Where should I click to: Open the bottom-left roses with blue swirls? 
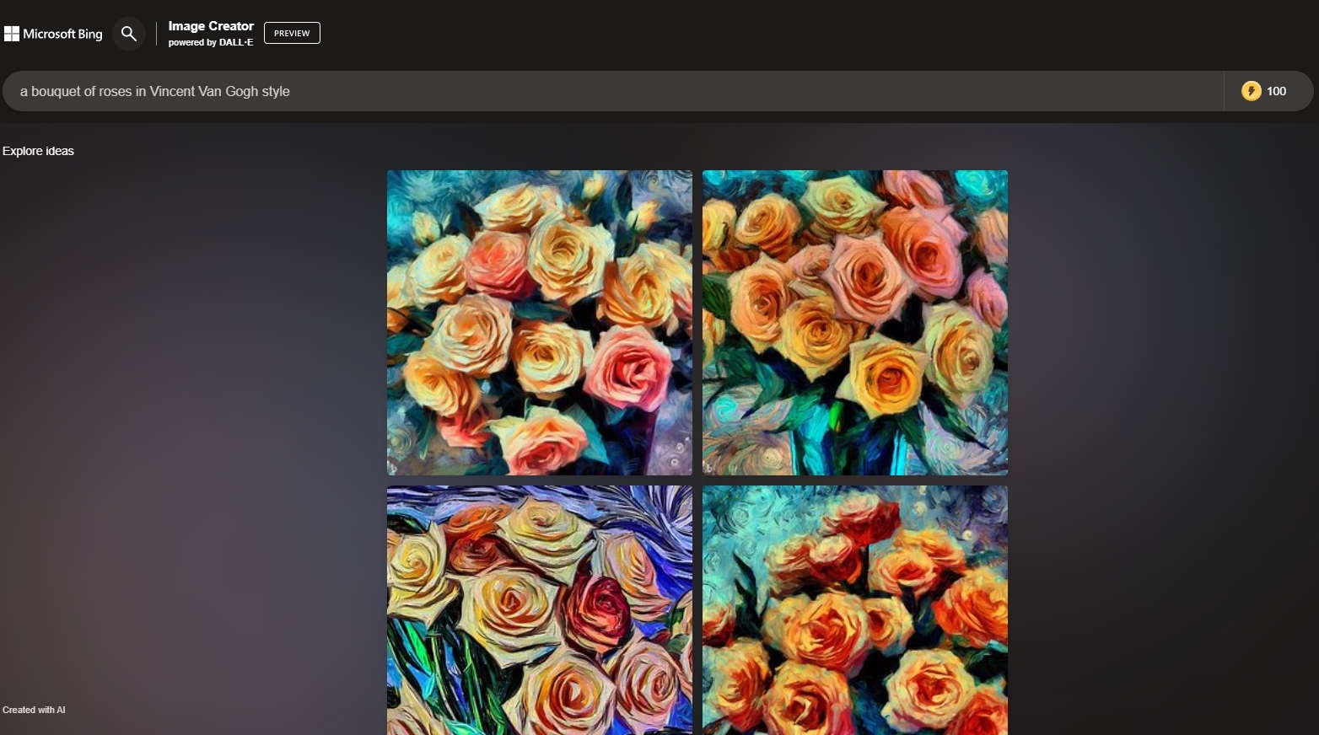pyautogui.click(x=540, y=610)
